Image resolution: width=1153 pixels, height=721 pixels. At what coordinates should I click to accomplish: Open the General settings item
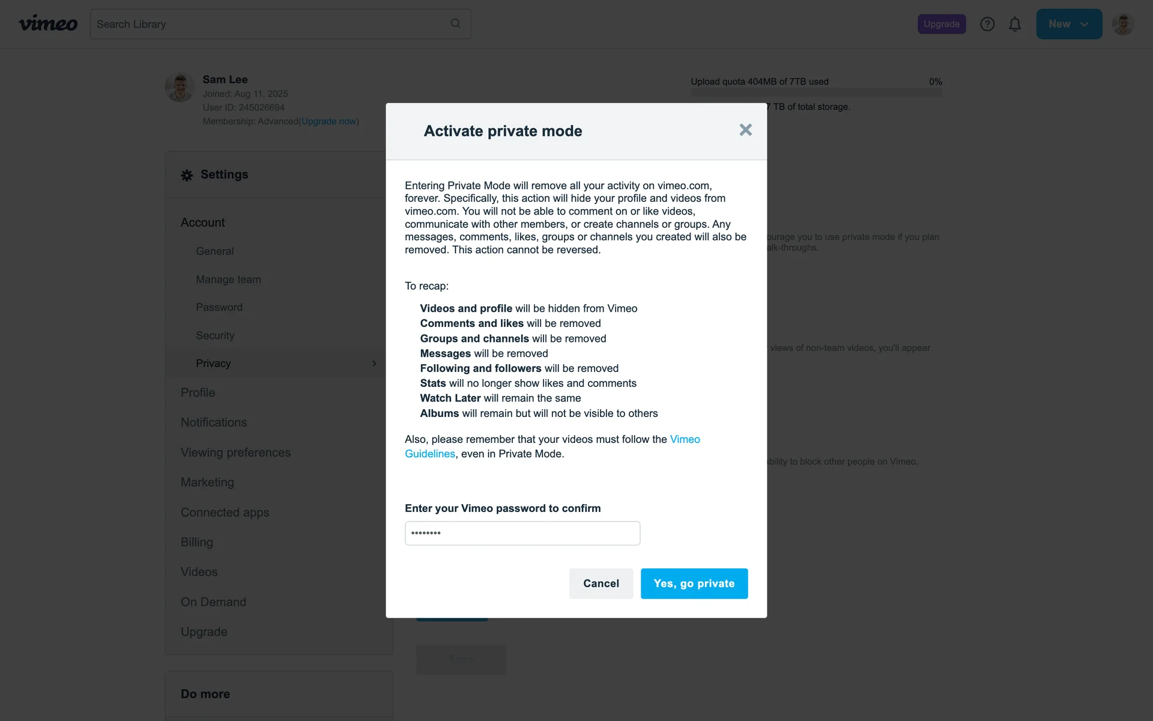tap(214, 251)
